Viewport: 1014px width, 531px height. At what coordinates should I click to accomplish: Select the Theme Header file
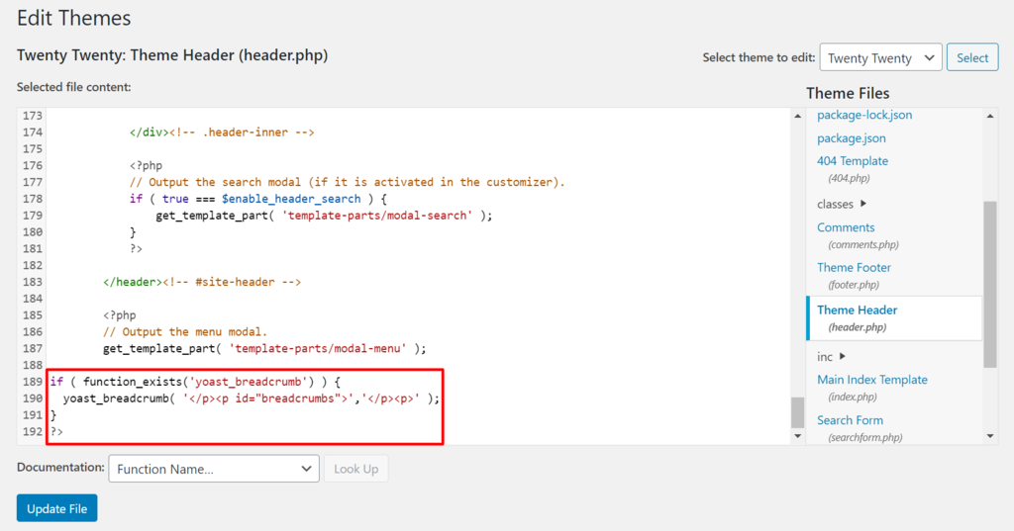tap(857, 310)
